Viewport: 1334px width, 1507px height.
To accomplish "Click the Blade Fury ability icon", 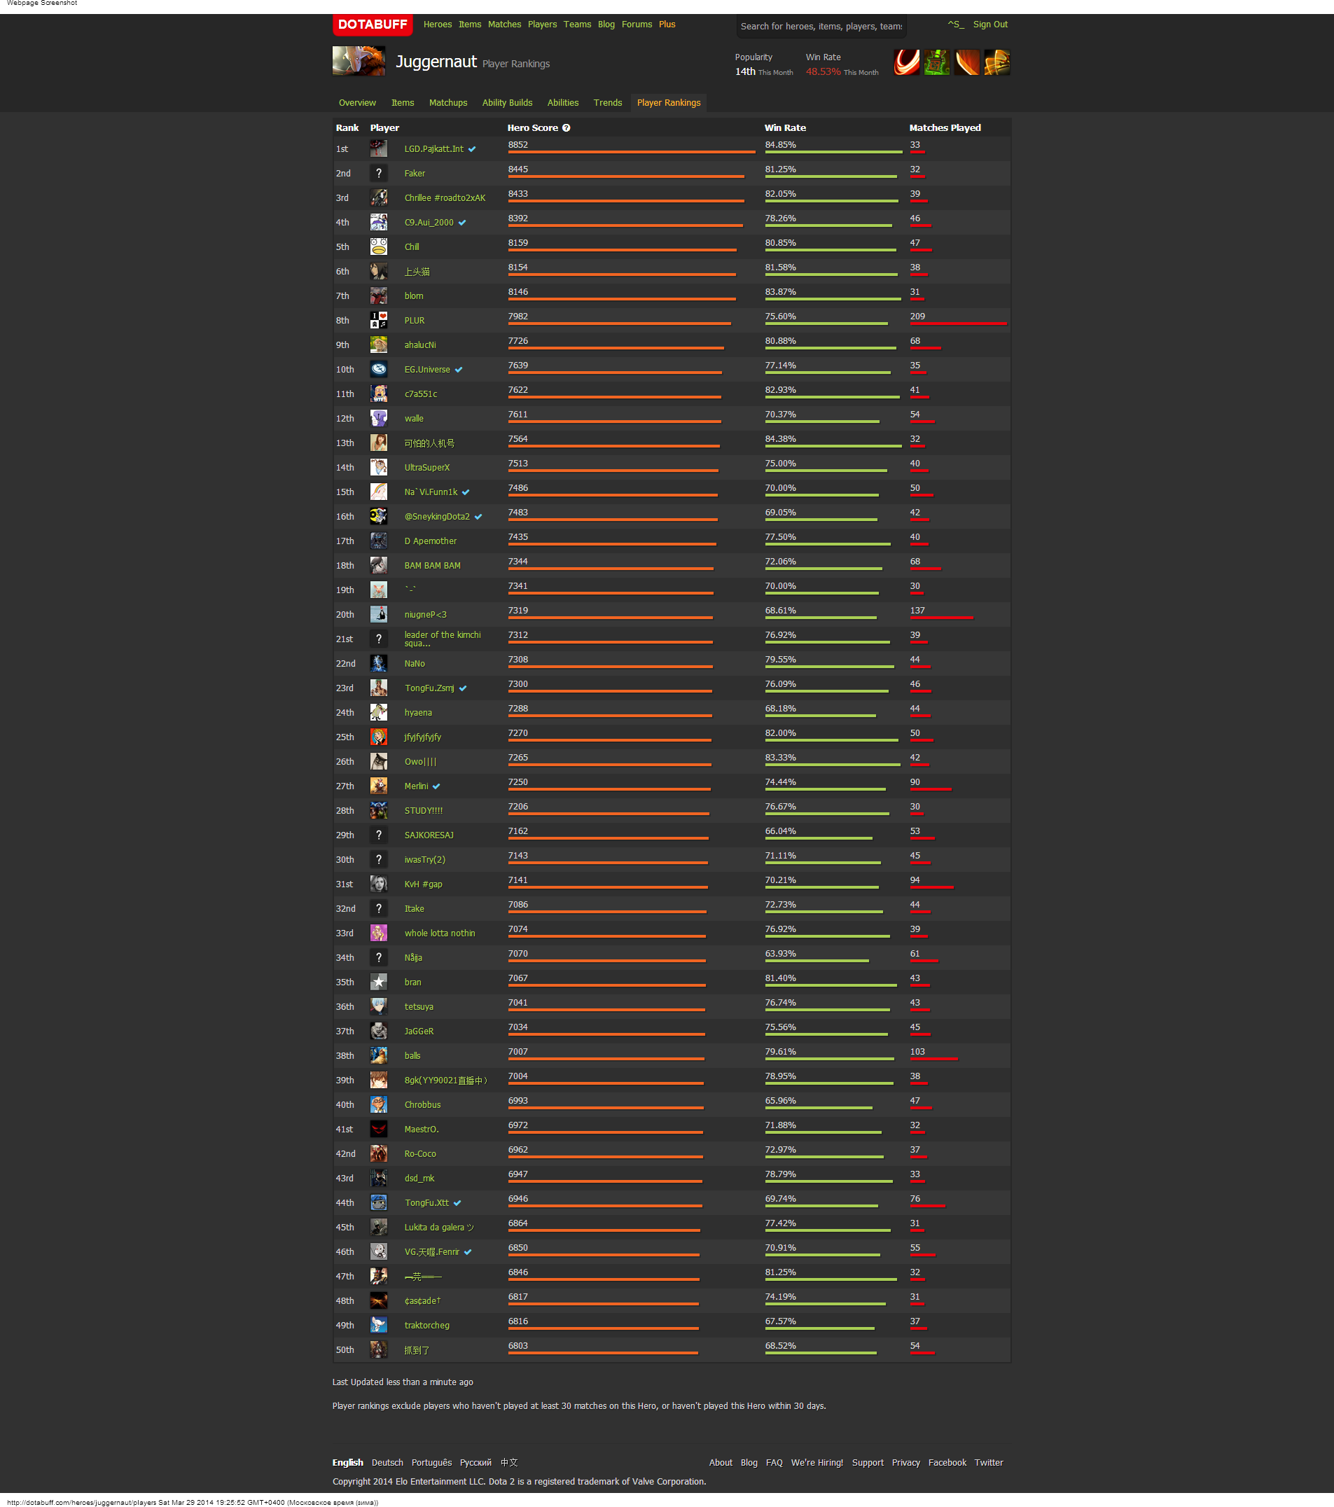I will pos(906,62).
